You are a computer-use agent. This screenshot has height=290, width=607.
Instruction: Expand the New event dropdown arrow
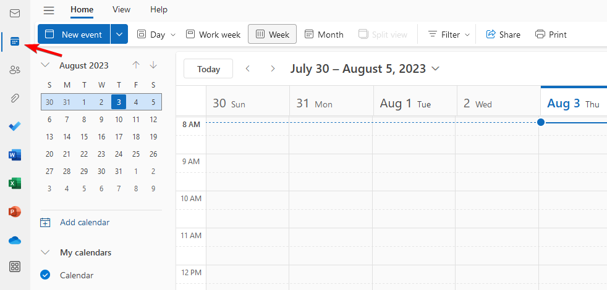119,35
